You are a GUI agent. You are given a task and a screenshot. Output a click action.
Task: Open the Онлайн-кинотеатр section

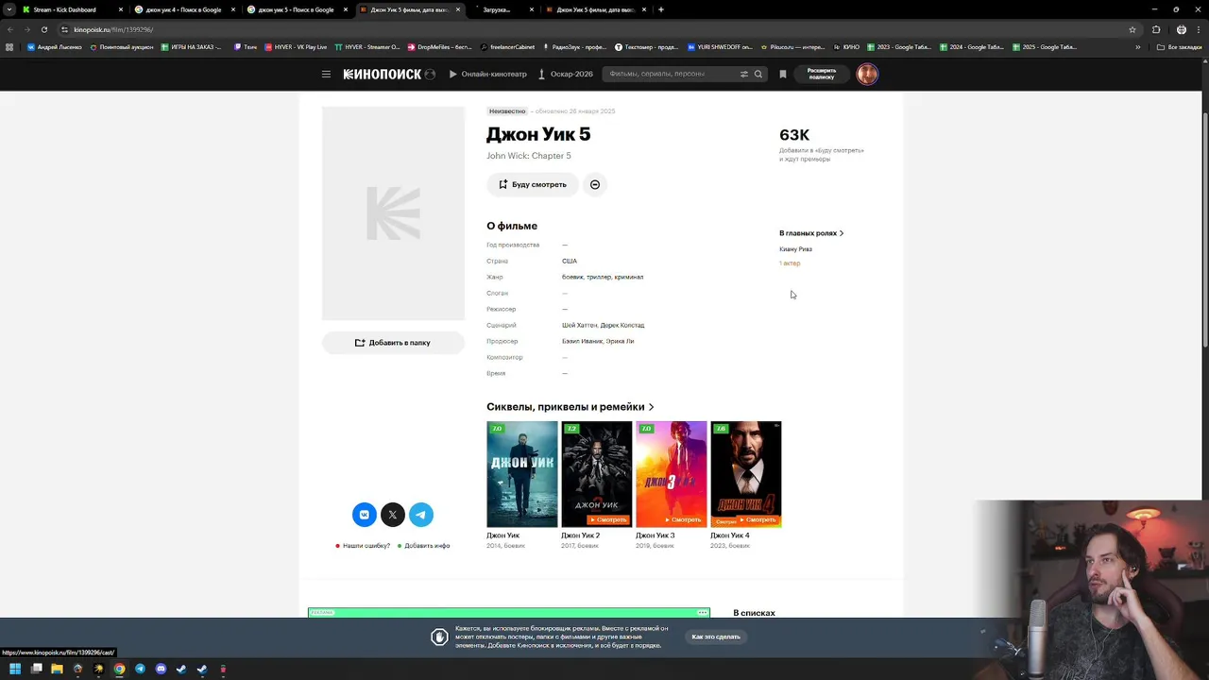[487, 74]
